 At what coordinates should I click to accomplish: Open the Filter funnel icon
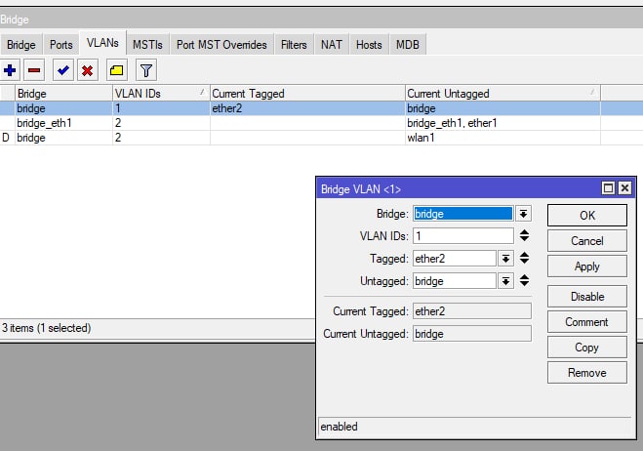pos(146,70)
